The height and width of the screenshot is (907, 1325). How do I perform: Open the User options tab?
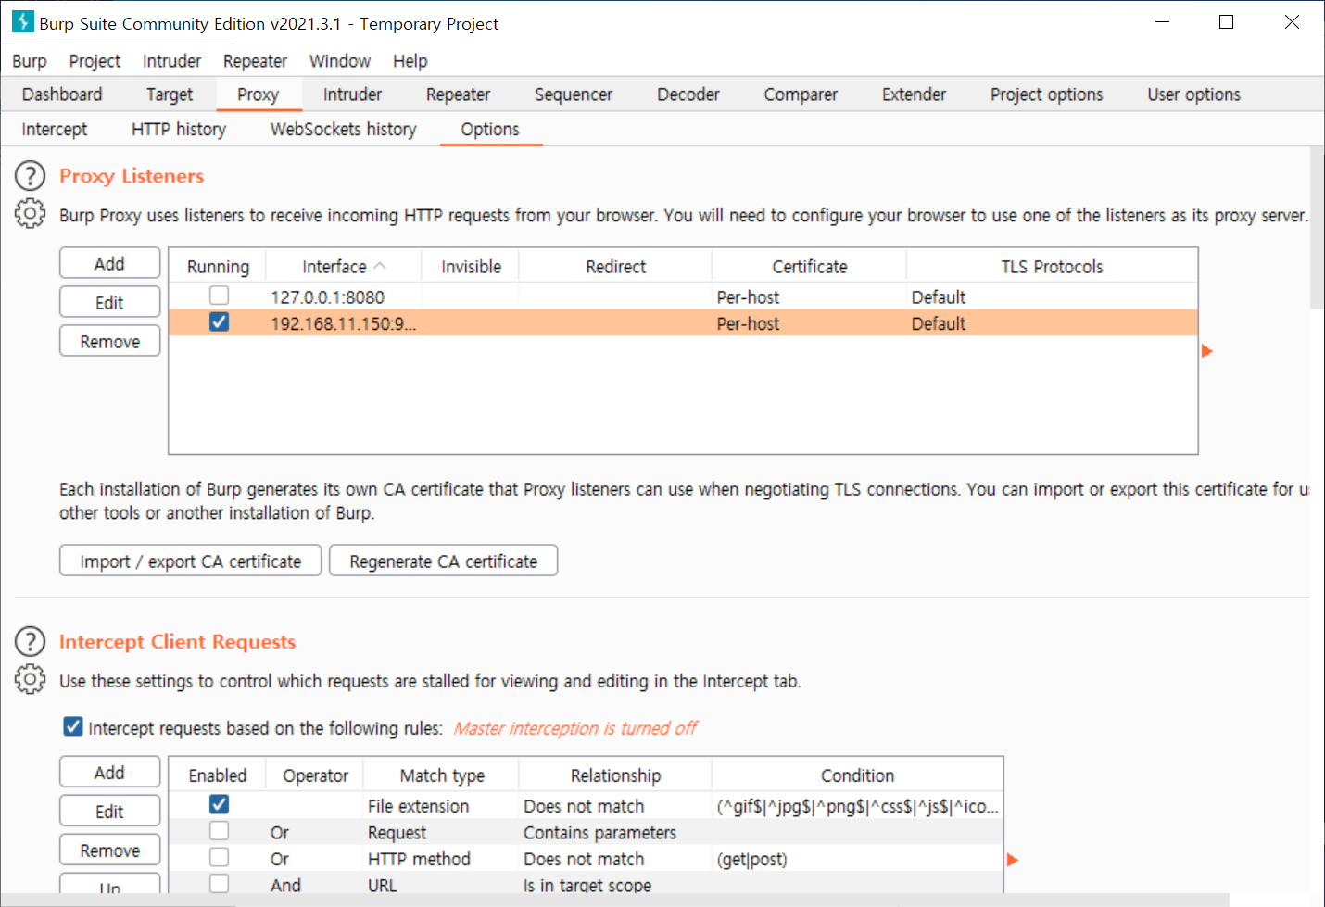tap(1193, 94)
